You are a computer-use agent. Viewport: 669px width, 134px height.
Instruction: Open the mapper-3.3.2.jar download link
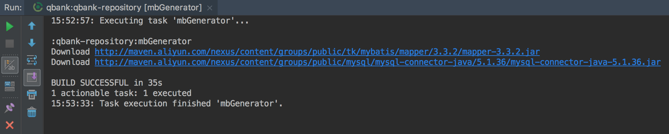[x=317, y=52]
